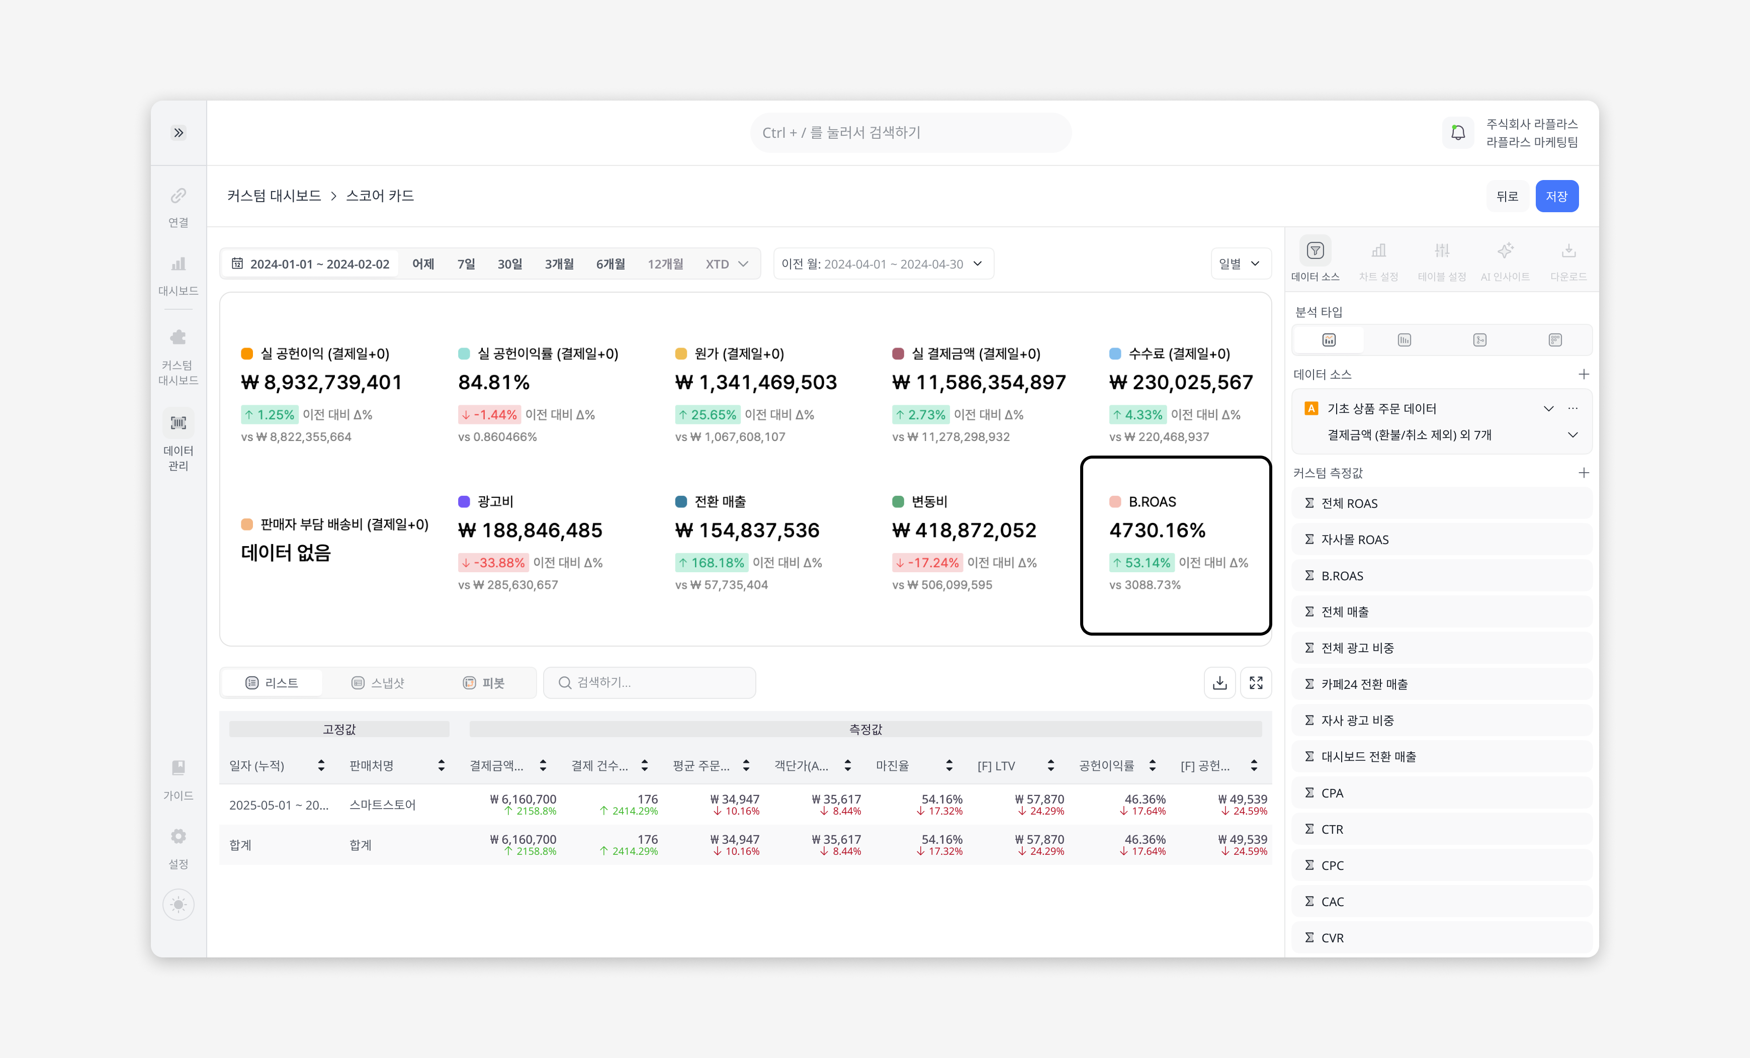The height and width of the screenshot is (1058, 1750).
Task: Expand the collapsed sidebar with double chevron
Action: coord(178,133)
